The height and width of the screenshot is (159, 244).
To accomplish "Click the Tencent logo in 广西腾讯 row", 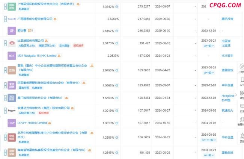I will (x=12, y=19).
